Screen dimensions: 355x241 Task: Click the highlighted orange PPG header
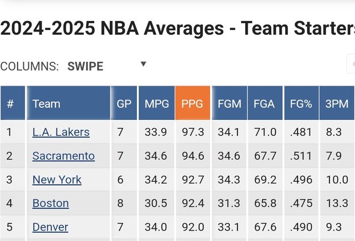tap(192, 103)
